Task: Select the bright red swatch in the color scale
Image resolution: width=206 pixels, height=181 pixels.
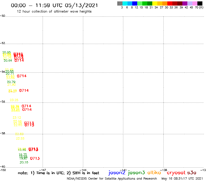Action: click(170, 3)
